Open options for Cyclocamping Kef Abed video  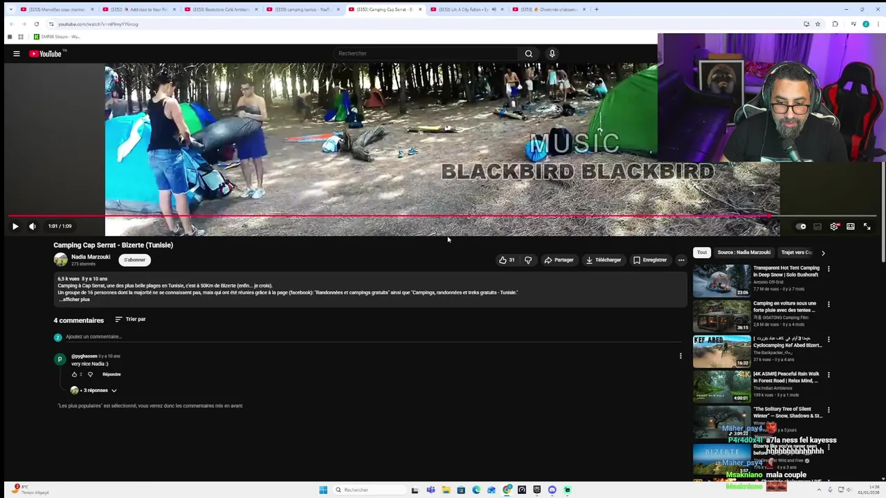coord(829,340)
